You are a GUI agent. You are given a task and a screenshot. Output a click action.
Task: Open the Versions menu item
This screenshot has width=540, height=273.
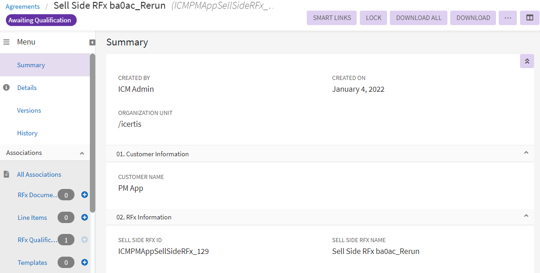pos(29,110)
